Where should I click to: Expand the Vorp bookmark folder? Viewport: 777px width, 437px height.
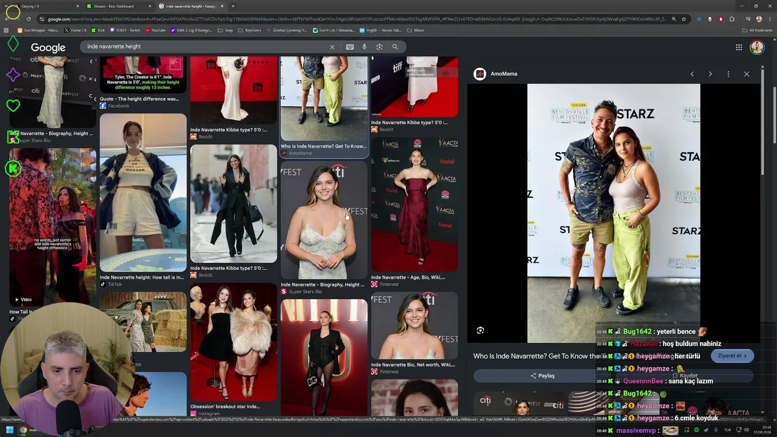coord(226,30)
